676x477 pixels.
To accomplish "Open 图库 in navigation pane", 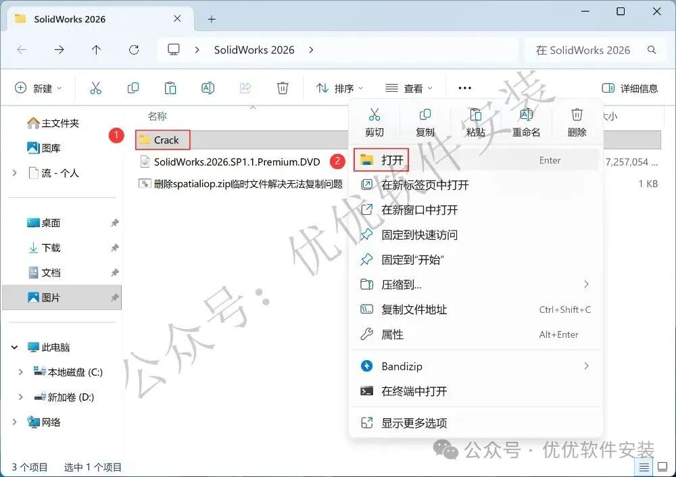I will point(43,148).
